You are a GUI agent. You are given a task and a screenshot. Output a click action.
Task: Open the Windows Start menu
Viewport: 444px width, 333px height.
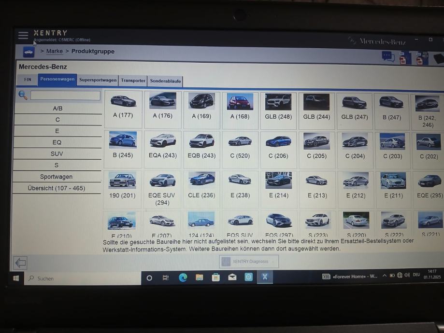pyautogui.click(x=16, y=278)
